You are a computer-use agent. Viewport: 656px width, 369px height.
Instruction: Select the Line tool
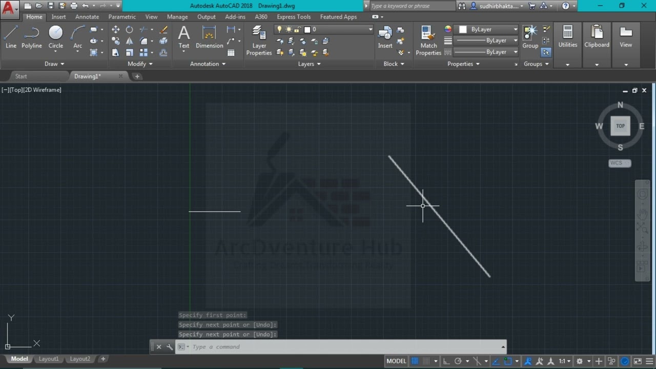[x=11, y=37]
